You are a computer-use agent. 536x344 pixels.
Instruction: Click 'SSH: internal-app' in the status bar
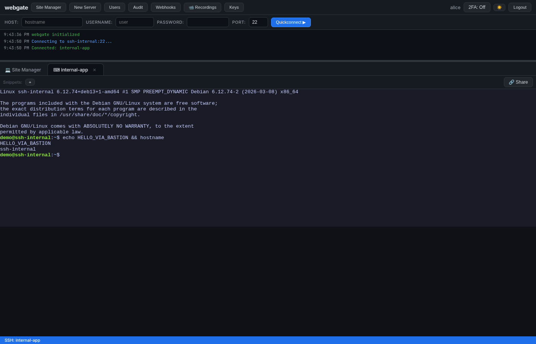(22, 340)
